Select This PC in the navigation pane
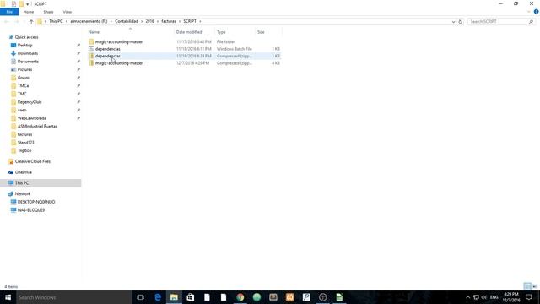Image resolution: width=540 pixels, height=304 pixels. pyautogui.click(x=40, y=183)
